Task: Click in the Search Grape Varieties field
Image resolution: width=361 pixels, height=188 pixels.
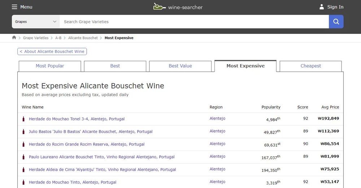Action: [194, 22]
